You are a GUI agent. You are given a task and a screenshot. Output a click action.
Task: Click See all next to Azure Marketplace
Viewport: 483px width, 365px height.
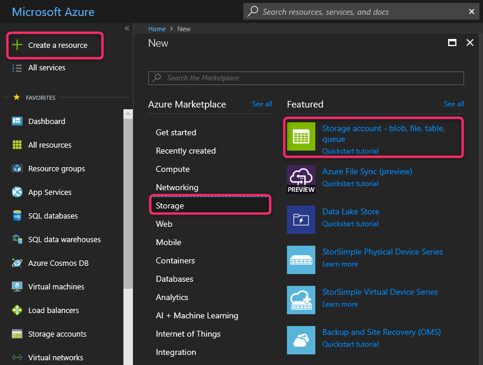click(262, 104)
